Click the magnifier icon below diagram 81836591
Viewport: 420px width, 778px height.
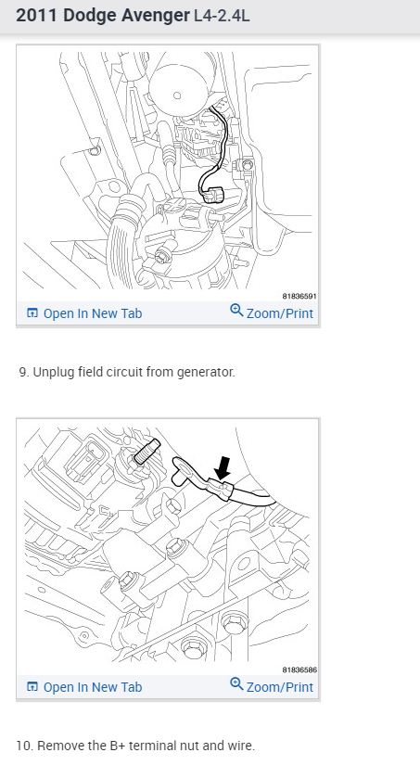236,311
